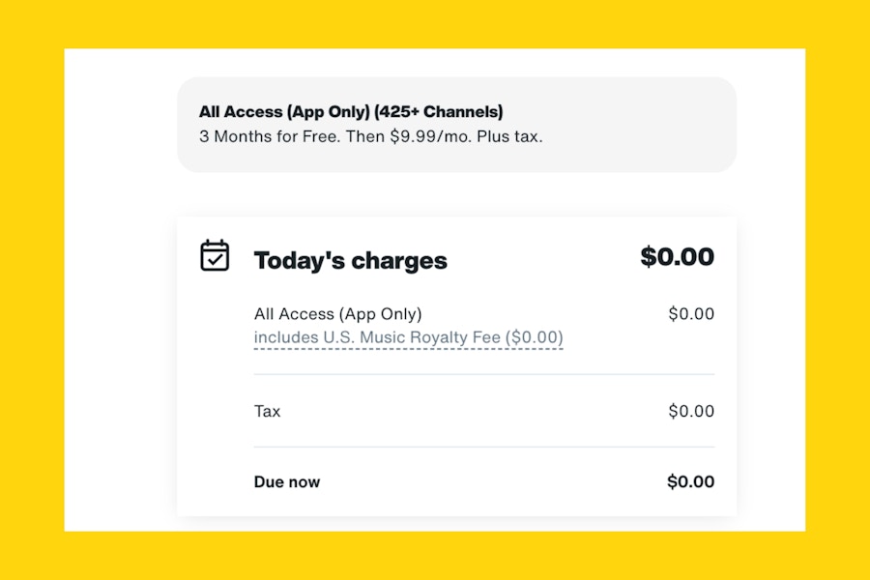The width and height of the screenshot is (870, 580).
Task: Click the Due now label
Action: pos(287,481)
